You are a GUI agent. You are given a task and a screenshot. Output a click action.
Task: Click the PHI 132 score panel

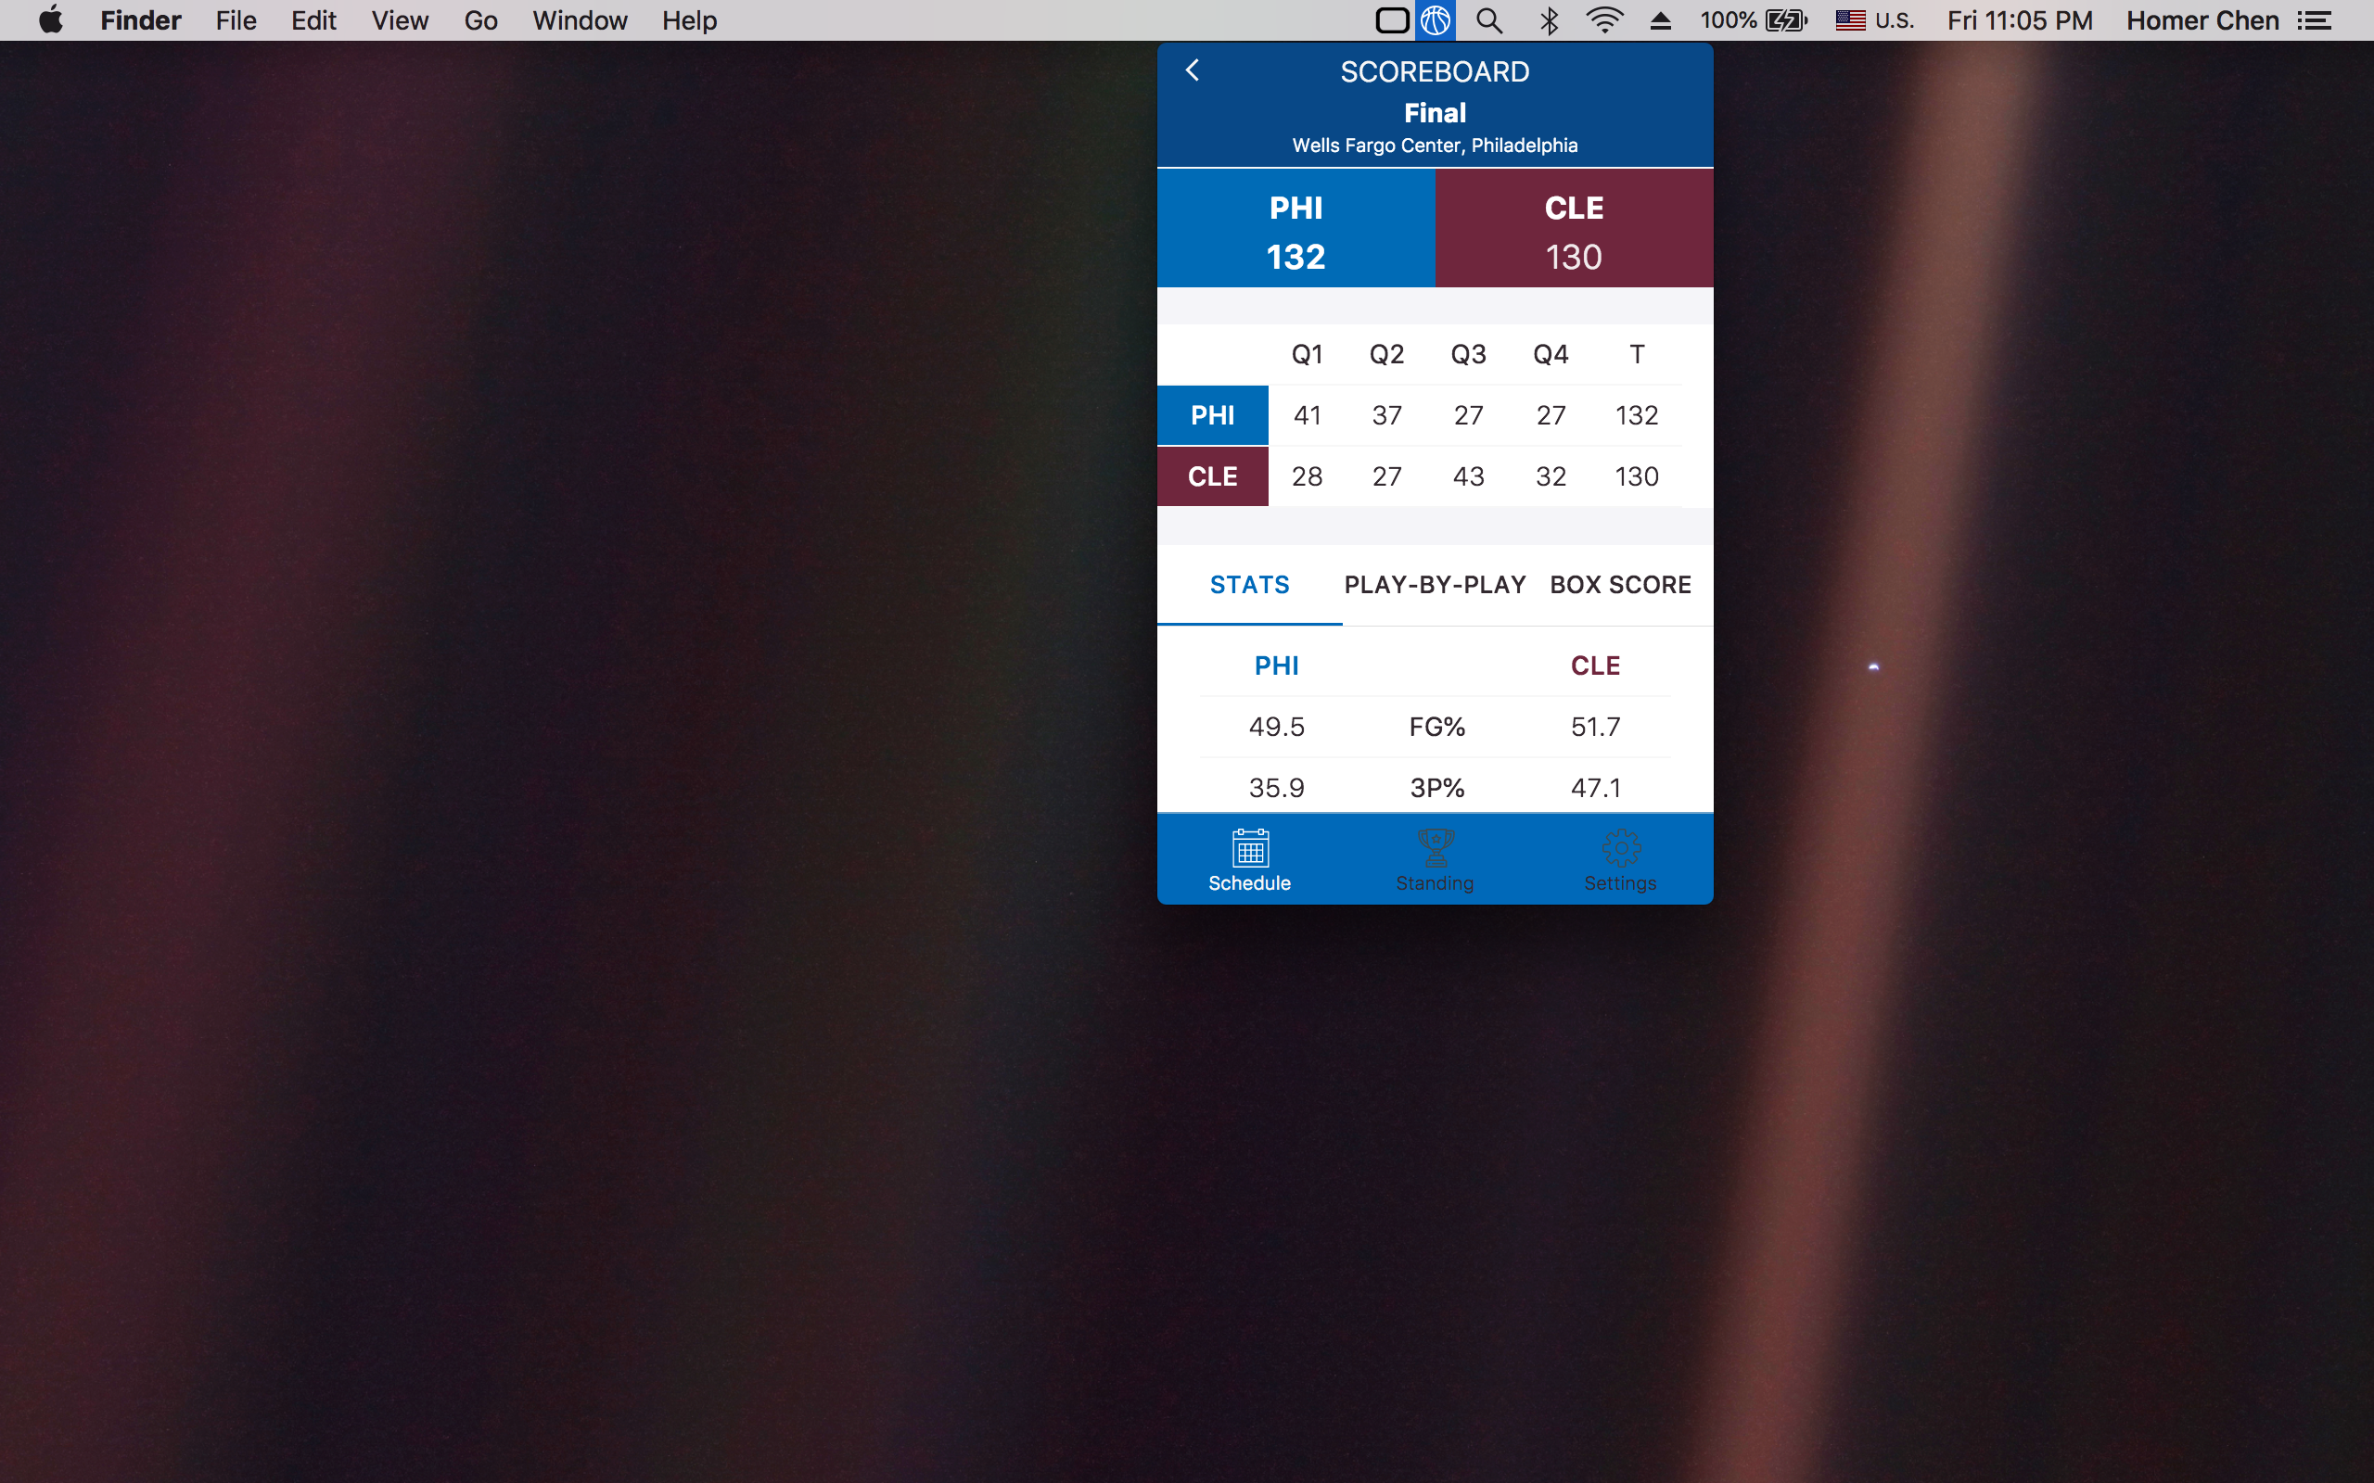1295,230
